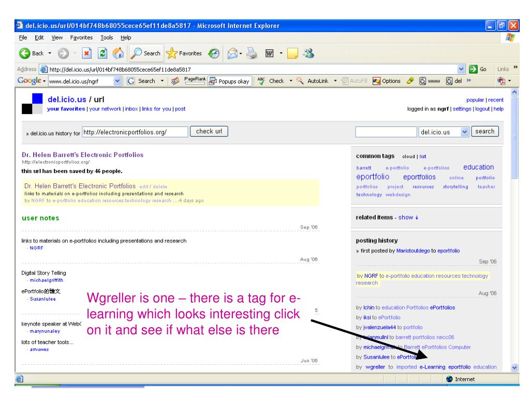Screen dimensions: 530x398
Task: Open the File menu
Action: (x=23, y=37)
